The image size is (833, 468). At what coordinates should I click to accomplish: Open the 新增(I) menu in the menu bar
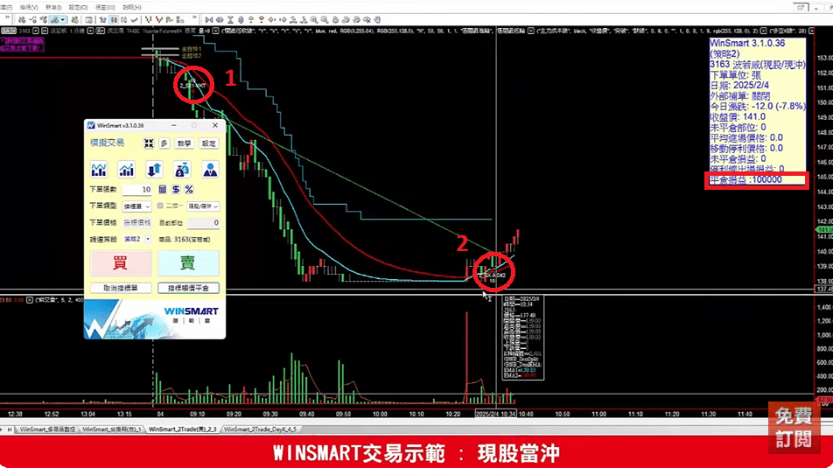click(53, 8)
